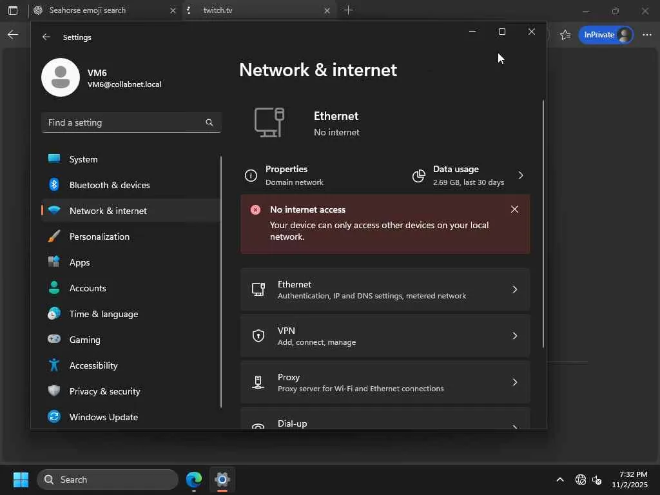
Task: Open the Accounts settings section
Action: coord(88,288)
